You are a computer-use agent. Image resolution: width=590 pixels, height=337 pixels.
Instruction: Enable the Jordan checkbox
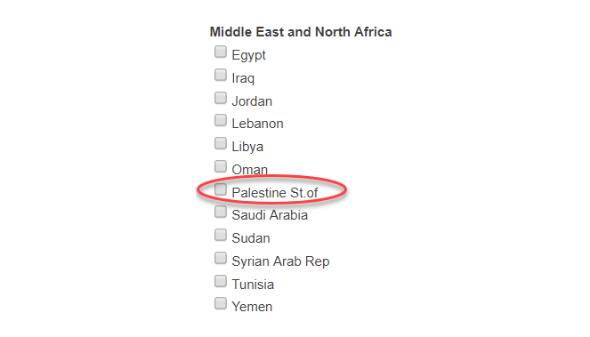pos(221,98)
